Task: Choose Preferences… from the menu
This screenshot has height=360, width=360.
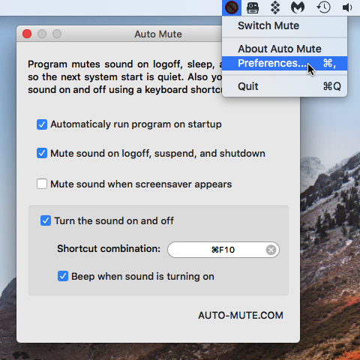Action: point(284,63)
